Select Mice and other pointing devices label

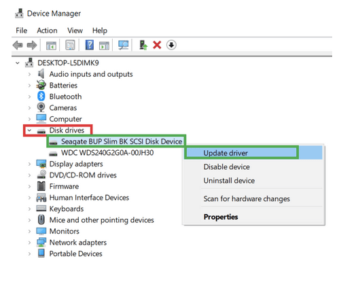(x=102, y=220)
